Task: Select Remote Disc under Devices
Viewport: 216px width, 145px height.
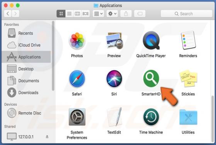Action: (26, 113)
